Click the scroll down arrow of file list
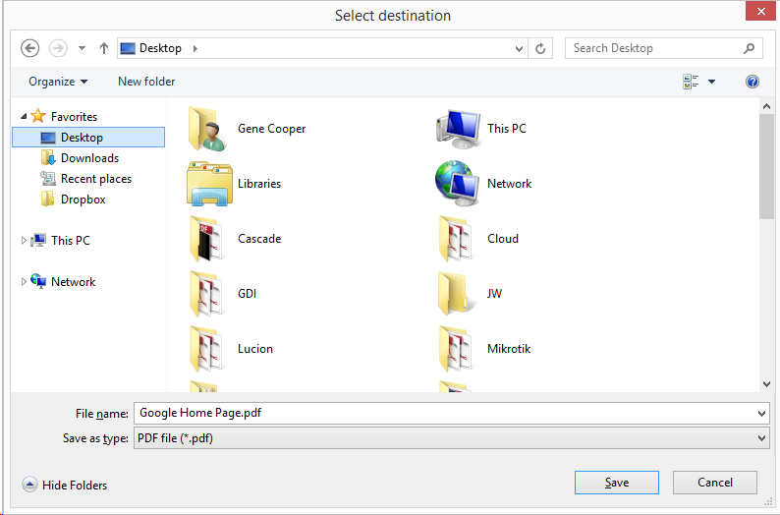This screenshot has height=515, width=780. [766, 384]
